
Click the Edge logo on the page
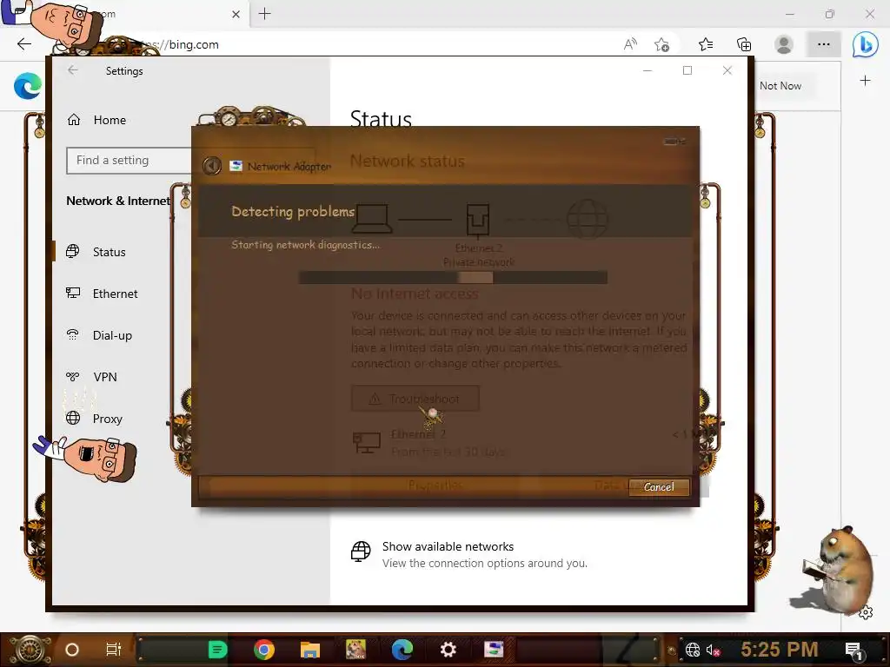click(27, 86)
